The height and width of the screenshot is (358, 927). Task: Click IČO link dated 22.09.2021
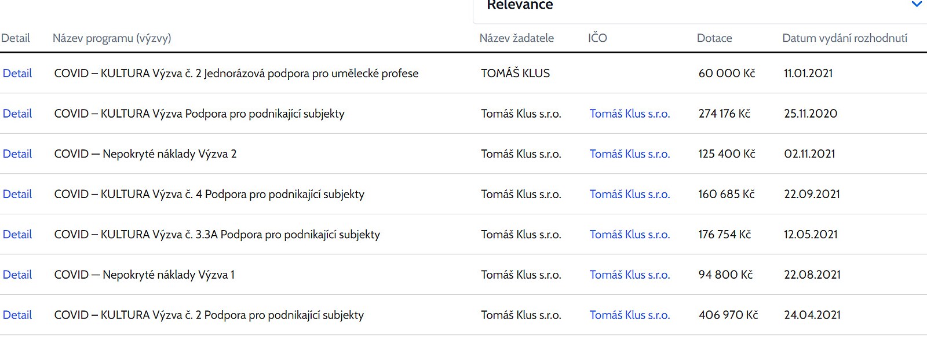[x=629, y=194]
